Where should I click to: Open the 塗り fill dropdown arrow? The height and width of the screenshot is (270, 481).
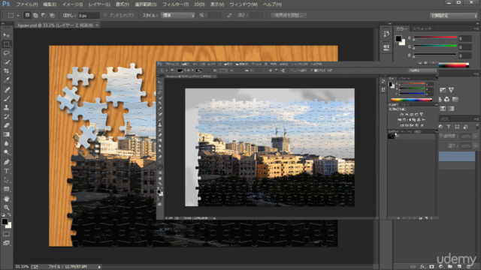475,146
